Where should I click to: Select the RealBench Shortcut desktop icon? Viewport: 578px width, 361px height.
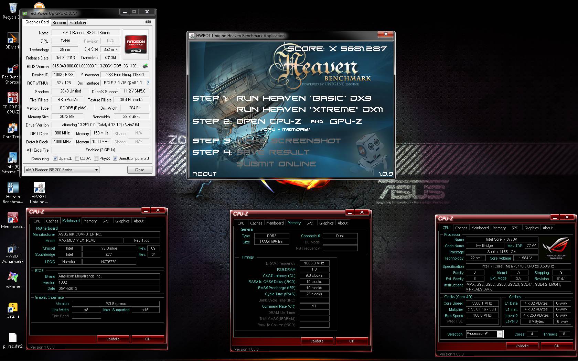pyautogui.click(x=12, y=74)
